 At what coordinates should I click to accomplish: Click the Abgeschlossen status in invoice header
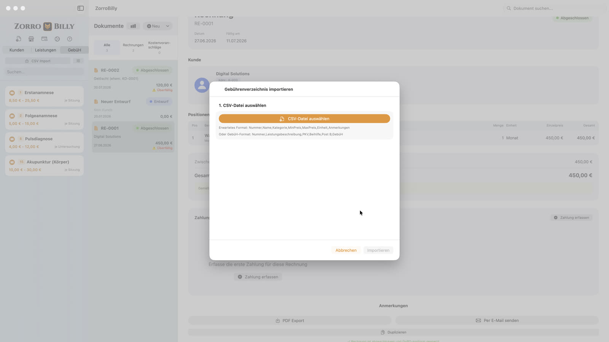(572, 18)
